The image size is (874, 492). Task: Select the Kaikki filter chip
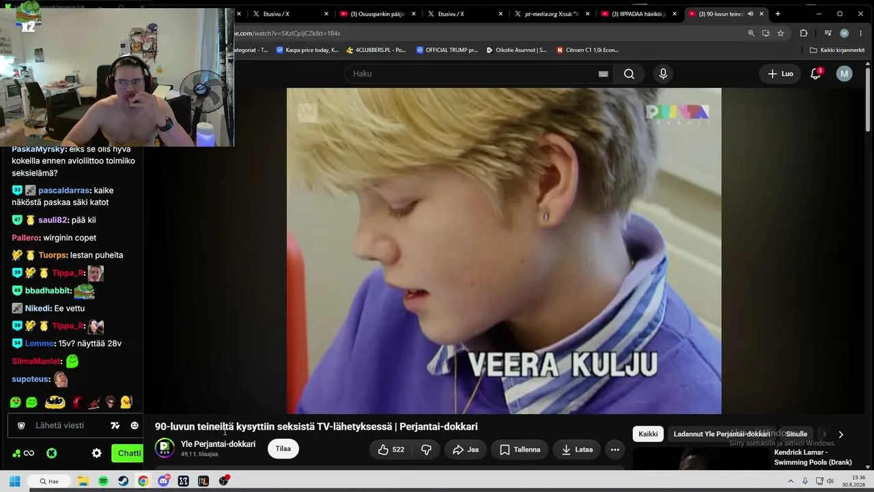[x=648, y=434]
